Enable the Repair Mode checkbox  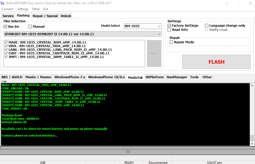tap(171, 42)
